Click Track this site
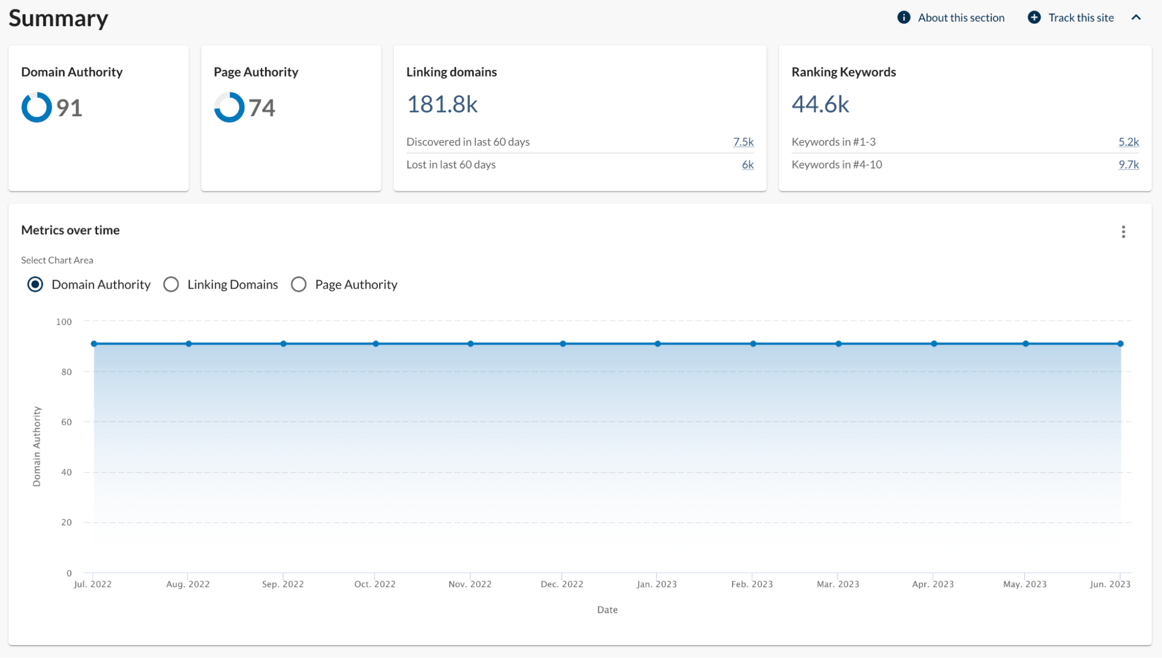1162x658 pixels. [1081, 17]
